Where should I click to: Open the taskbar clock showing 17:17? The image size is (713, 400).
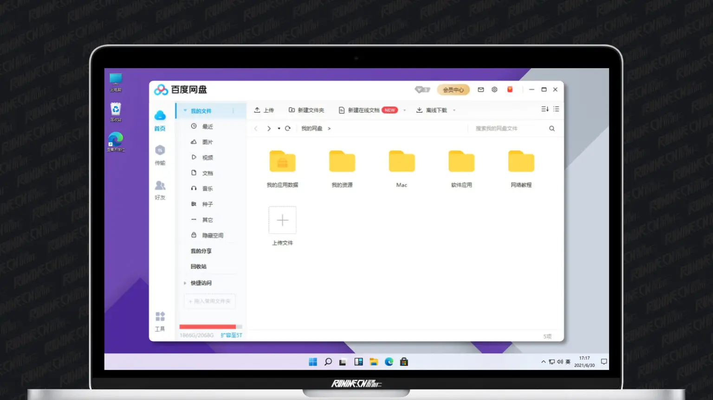tap(584, 362)
